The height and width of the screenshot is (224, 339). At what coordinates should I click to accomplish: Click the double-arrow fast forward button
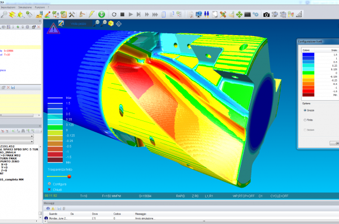[x=147, y=15]
